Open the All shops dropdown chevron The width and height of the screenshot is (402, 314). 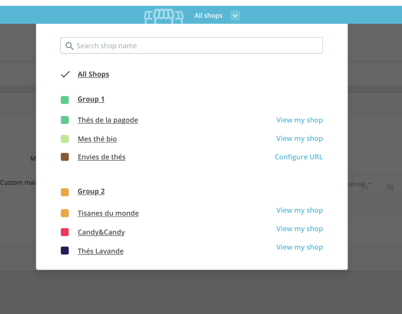click(235, 15)
